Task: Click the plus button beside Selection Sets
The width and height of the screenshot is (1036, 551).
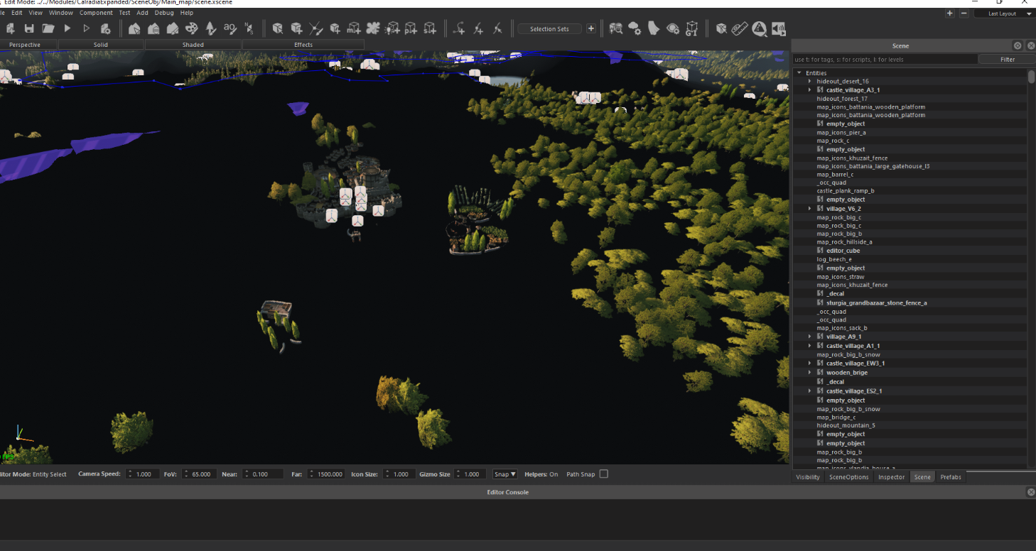Action: 591,28
